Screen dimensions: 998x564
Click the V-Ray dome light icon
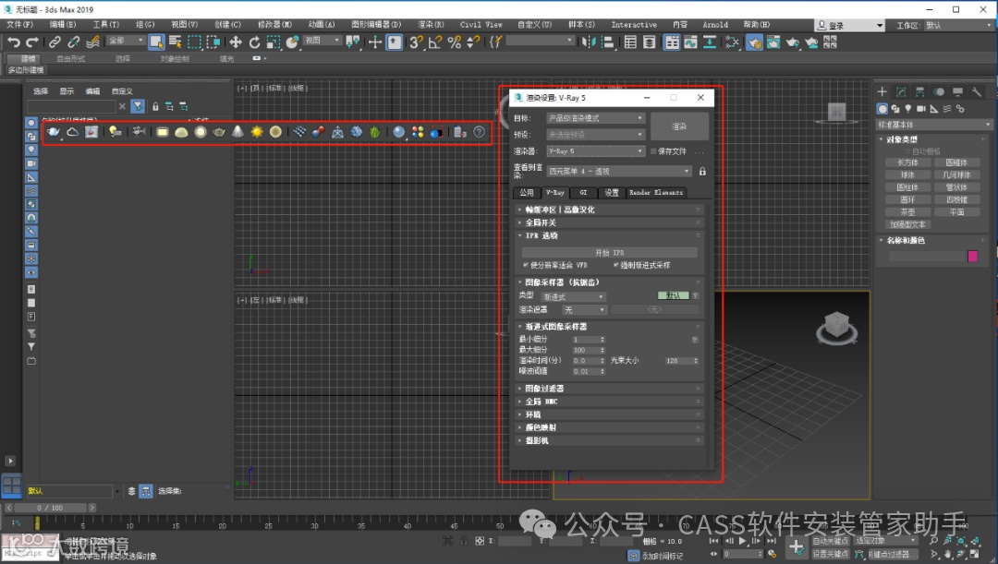pyautogui.click(x=181, y=132)
